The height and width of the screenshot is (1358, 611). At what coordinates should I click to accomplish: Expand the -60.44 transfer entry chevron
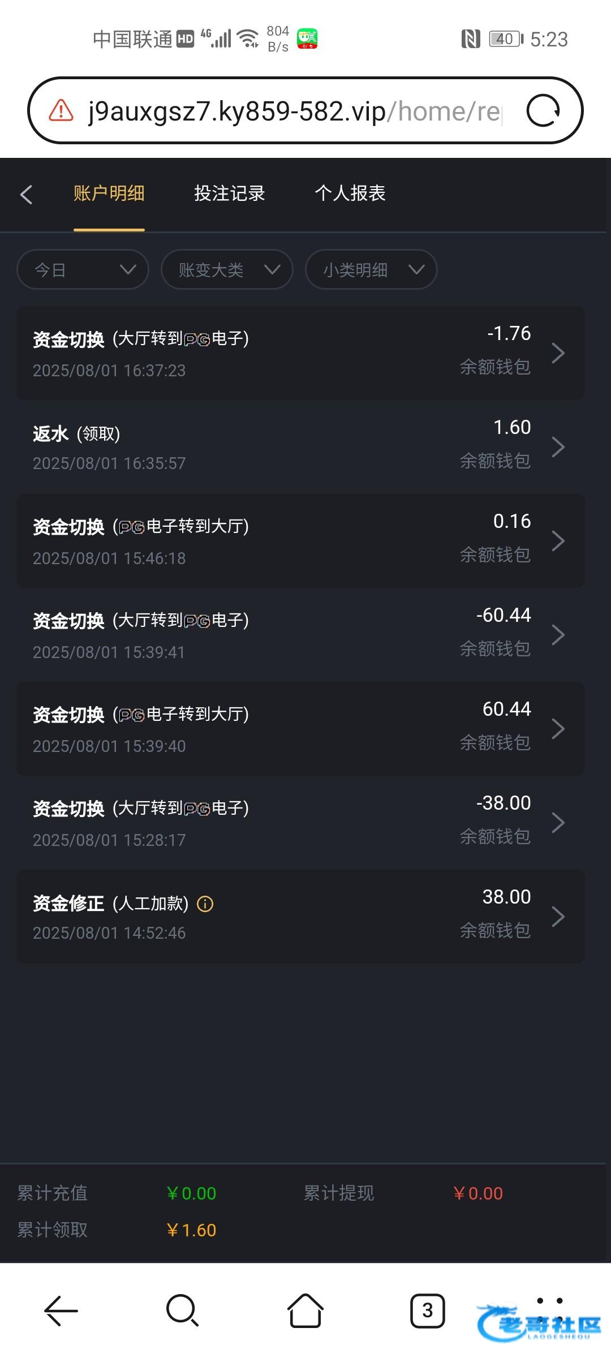[558, 635]
